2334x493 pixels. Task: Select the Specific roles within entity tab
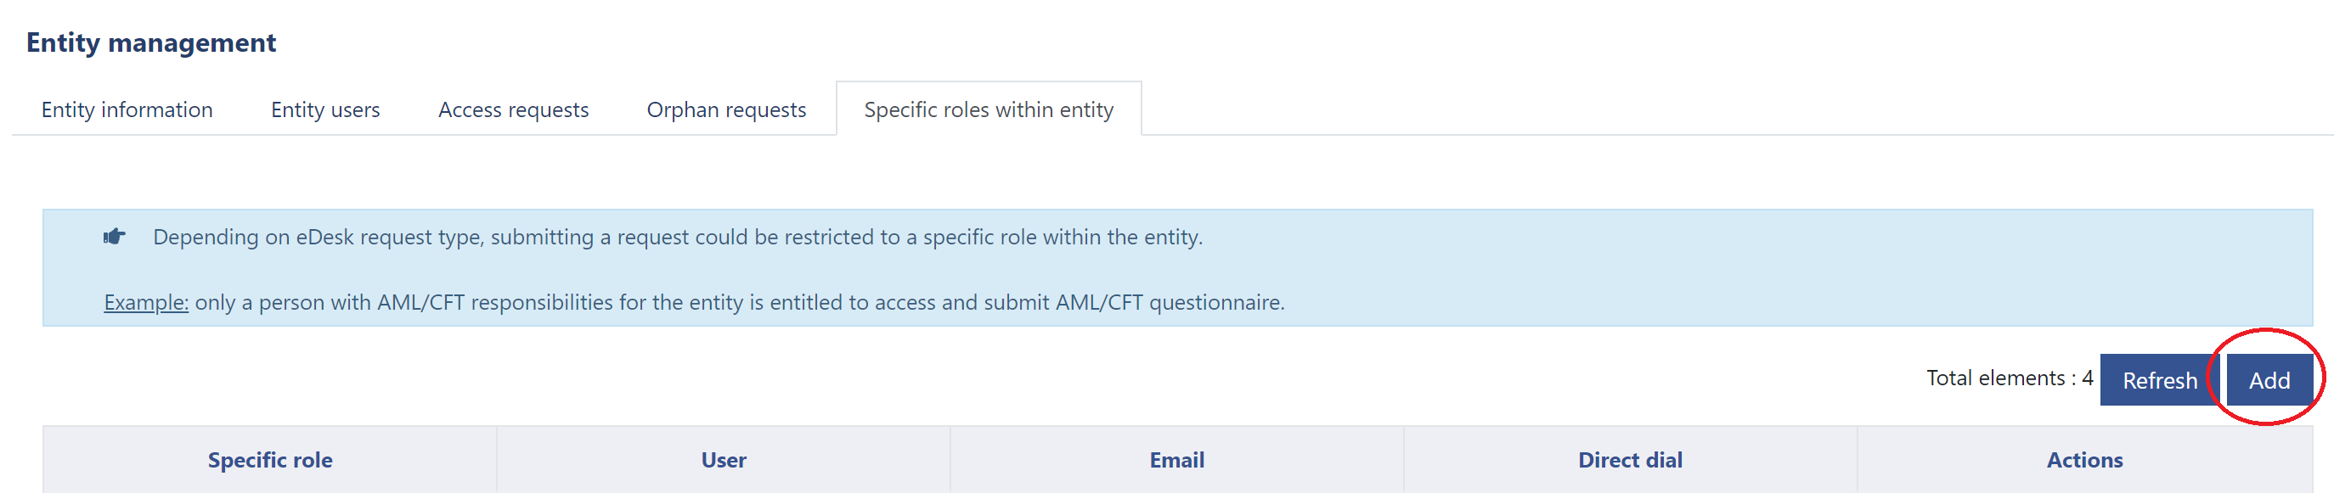pyautogui.click(x=988, y=109)
